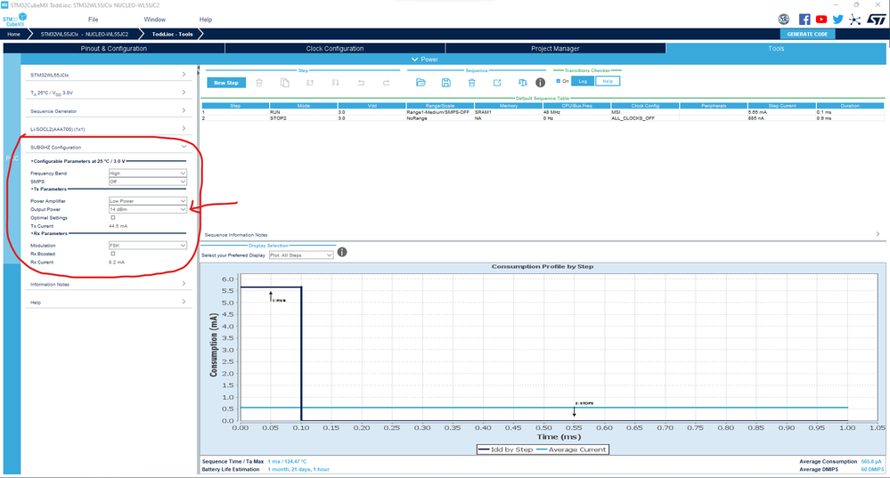Click the Transitions Checker Help button

pos(608,81)
